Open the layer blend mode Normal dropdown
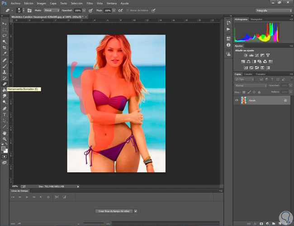294x226 pixels. point(251,85)
